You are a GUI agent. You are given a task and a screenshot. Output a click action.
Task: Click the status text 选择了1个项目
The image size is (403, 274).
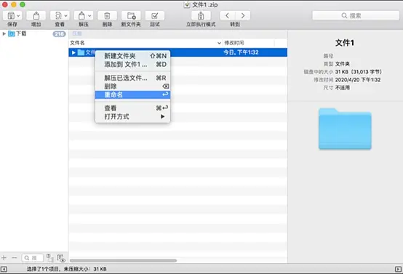coord(43,269)
